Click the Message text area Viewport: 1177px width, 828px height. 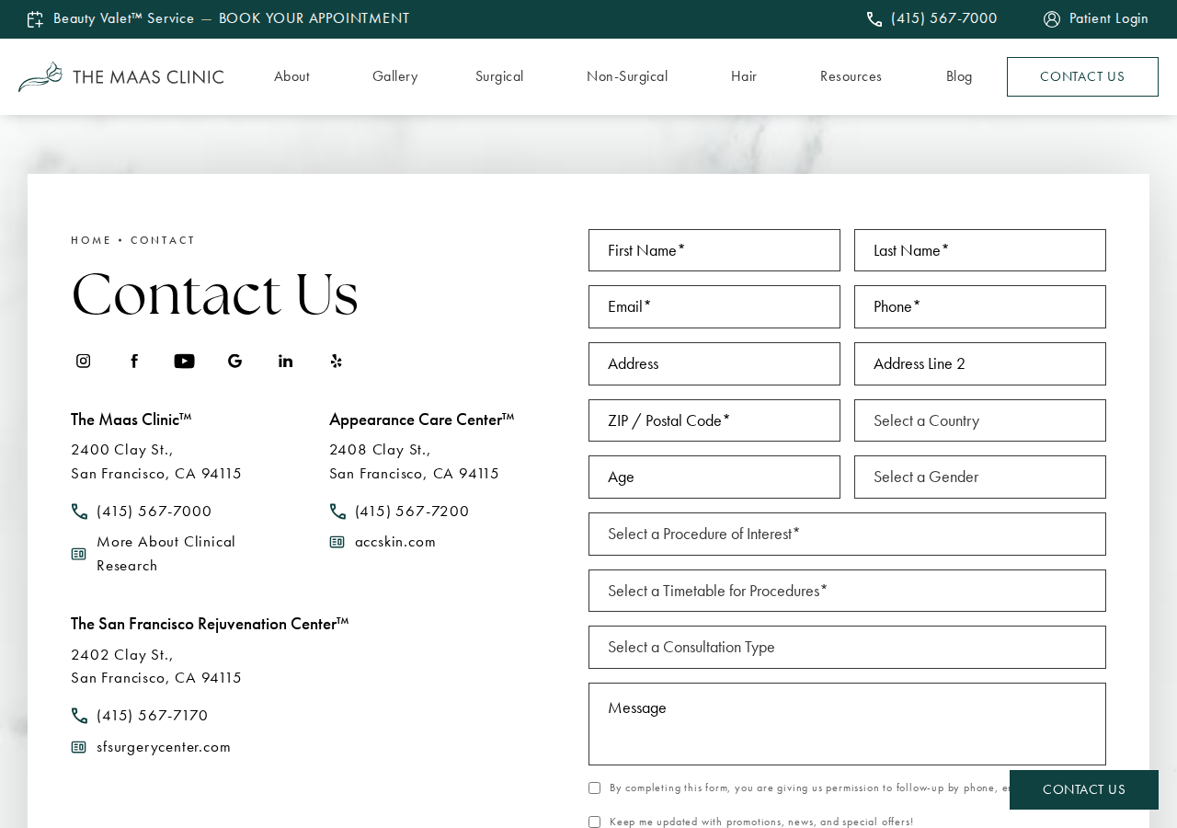(x=847, y=724)
